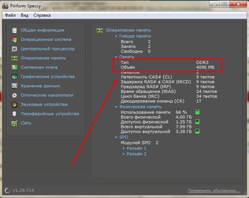Open Хранение данных section
Image resolution: width=249 pixels, height=198 pixels.
pos(40,86)
